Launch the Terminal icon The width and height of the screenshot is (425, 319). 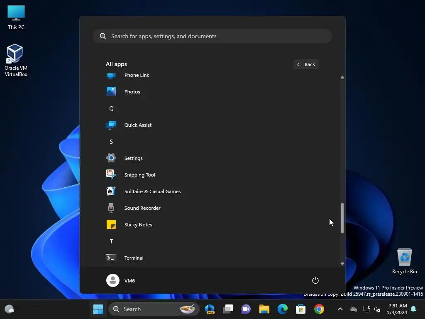[x=111, y=258]
